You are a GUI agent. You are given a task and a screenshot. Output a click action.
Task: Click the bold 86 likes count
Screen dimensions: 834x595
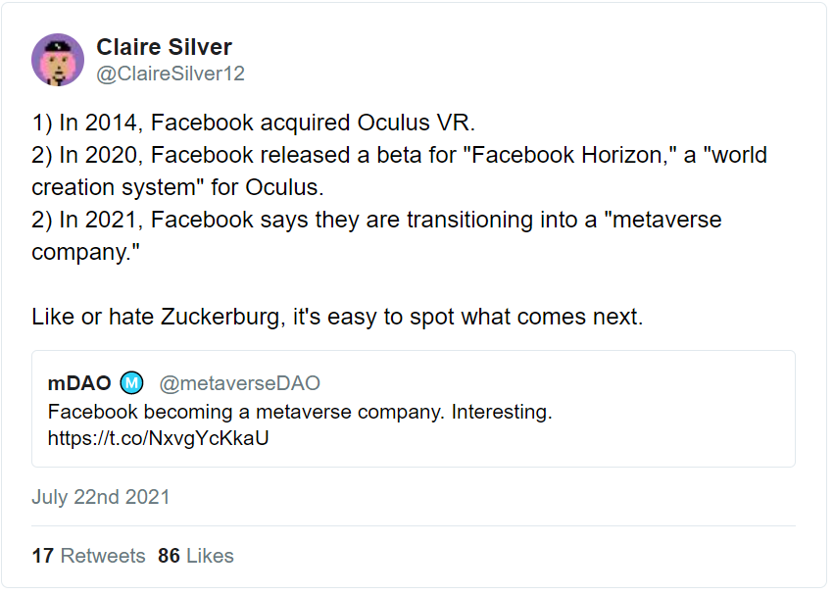pos(169,556)
